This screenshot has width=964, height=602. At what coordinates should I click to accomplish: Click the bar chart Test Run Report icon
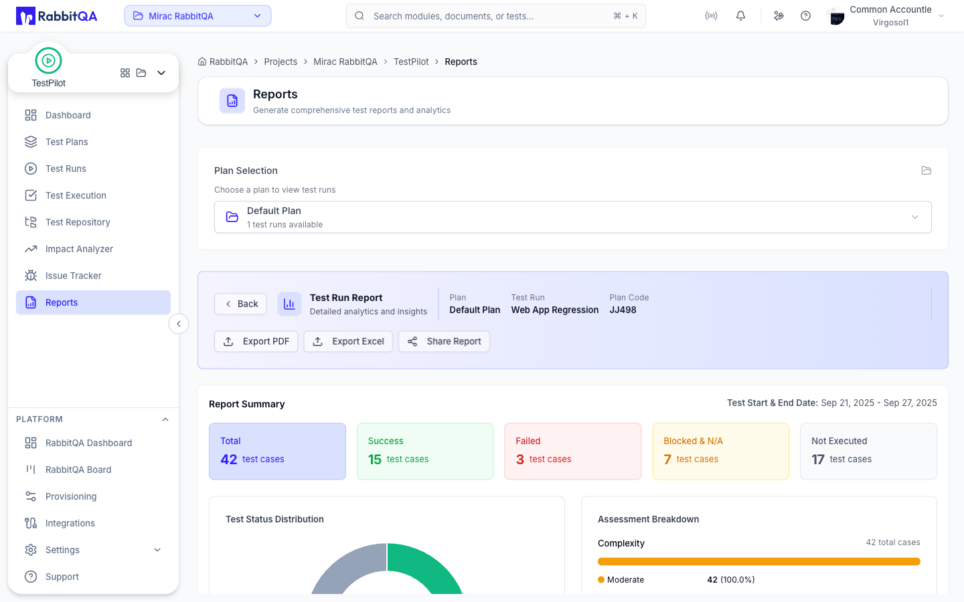point(289,304)
